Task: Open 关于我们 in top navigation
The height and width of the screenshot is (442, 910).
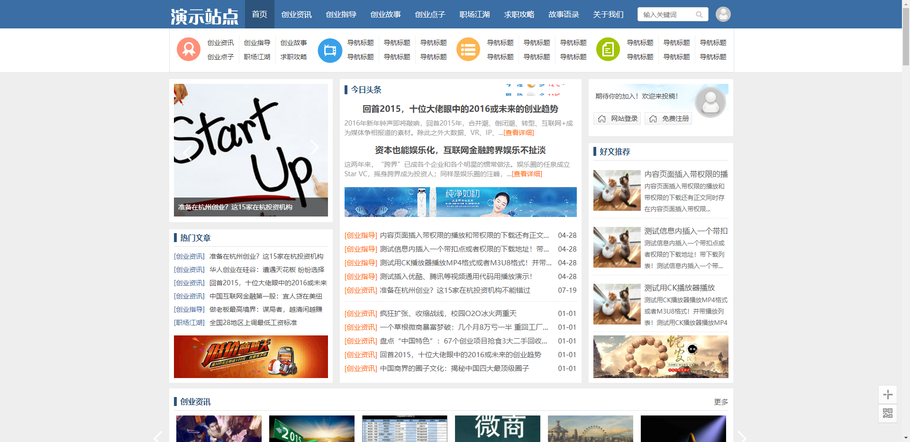Action: click(608, 14)
